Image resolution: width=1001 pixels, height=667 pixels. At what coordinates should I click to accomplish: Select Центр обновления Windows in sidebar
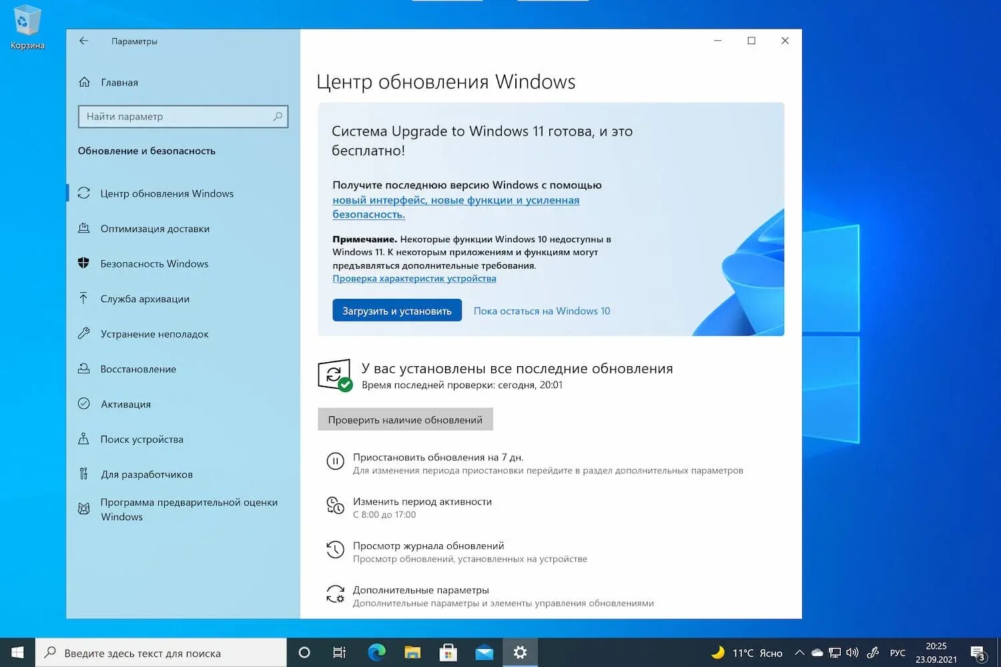pos(183,193)
